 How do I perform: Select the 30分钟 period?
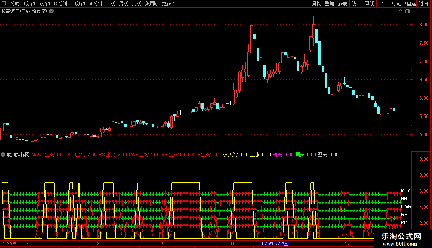point(78,3)
